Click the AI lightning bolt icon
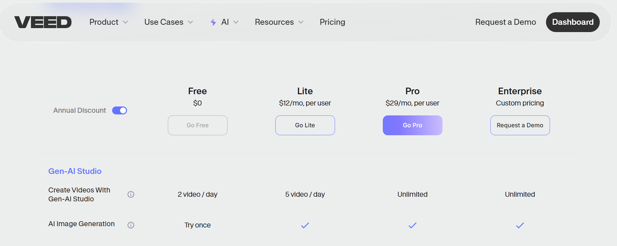The width and height of the screenshot is (617, 246). pyautogui.click(x=213, y=22)
